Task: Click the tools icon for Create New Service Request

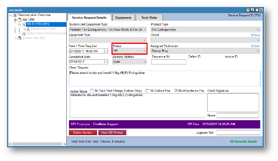Action: point(24,33)
